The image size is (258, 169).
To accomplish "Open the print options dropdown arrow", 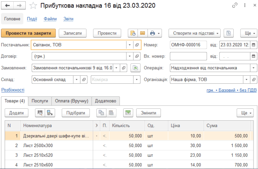I will pyautogui.click(x=159, y=33).
